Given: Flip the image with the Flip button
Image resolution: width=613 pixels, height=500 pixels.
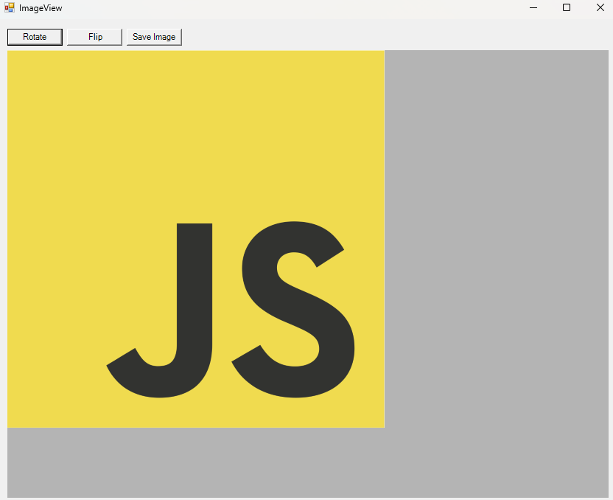Looking at the screenshot, I should point(94,37).
